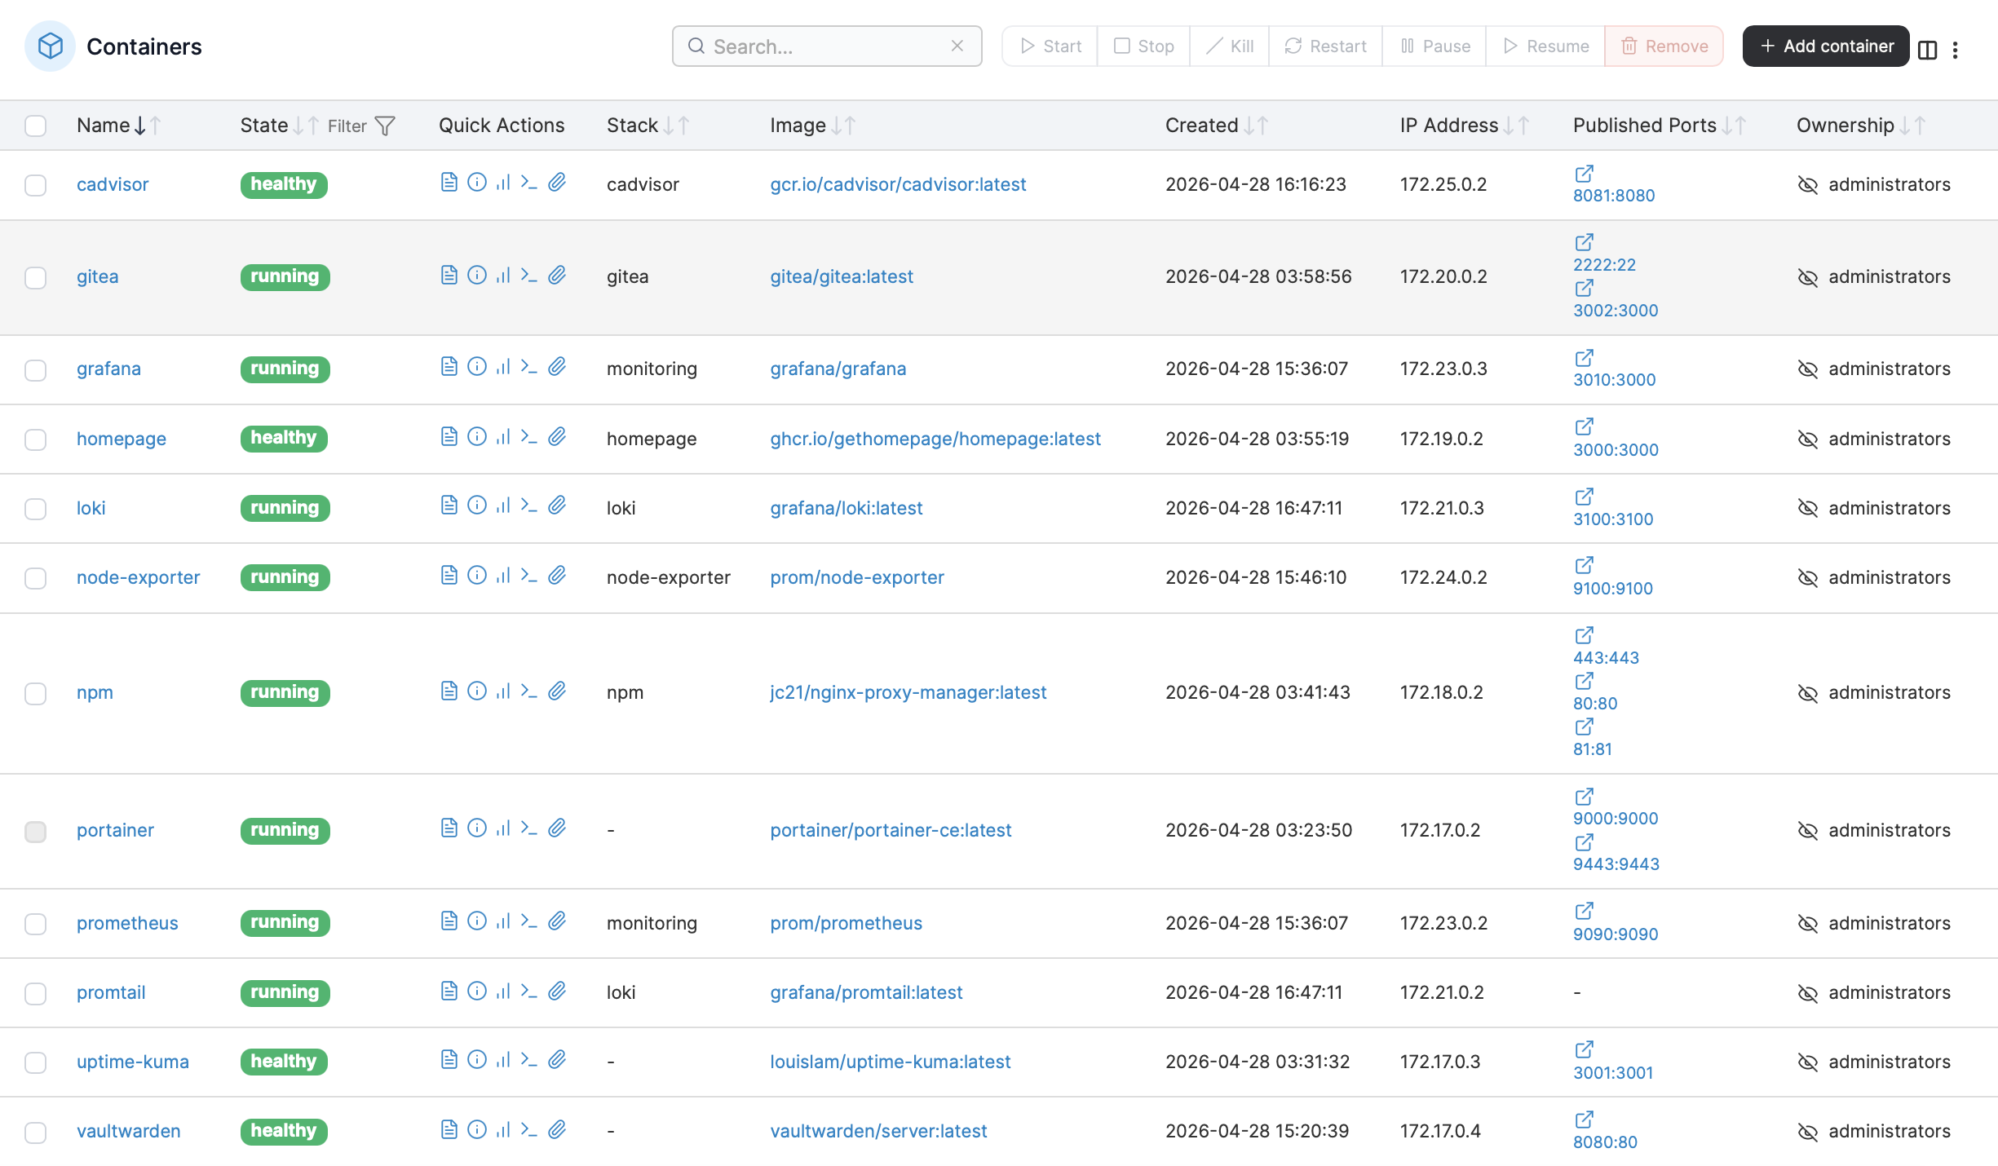
Task: Focus the Search containers field
Action: (827, 46)
